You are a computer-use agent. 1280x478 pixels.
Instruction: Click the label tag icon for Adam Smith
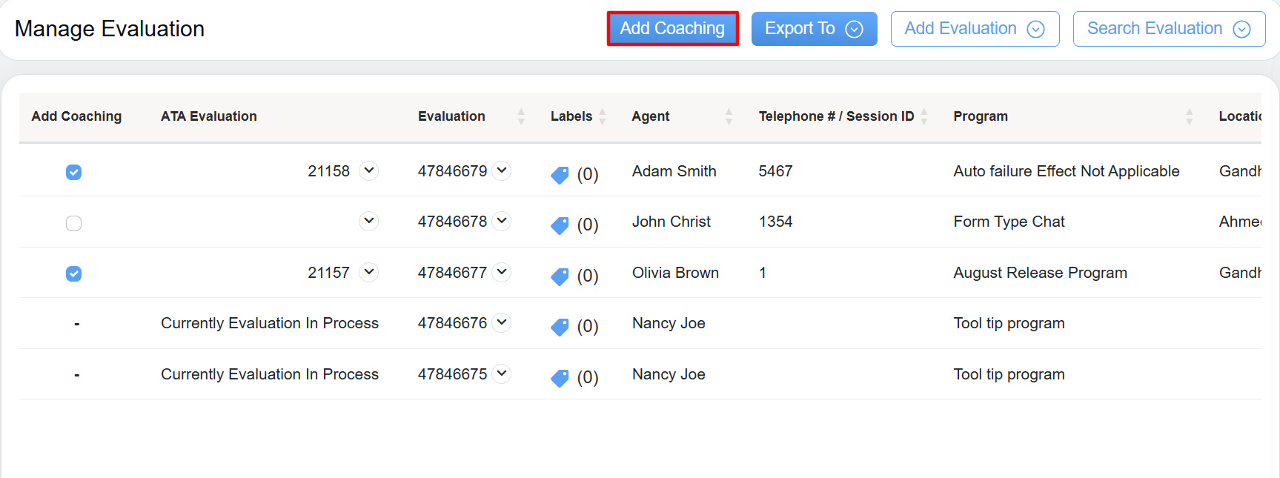point(560,175)
